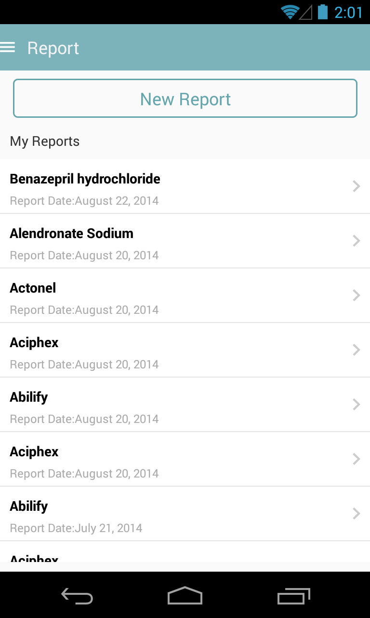Select the Actonel report entry
Screen dimensions: 370x618
(x=145, y=296)
